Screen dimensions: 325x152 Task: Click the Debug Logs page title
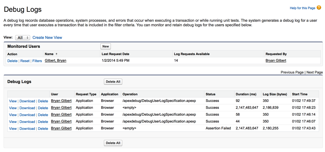tap(23, 9)
